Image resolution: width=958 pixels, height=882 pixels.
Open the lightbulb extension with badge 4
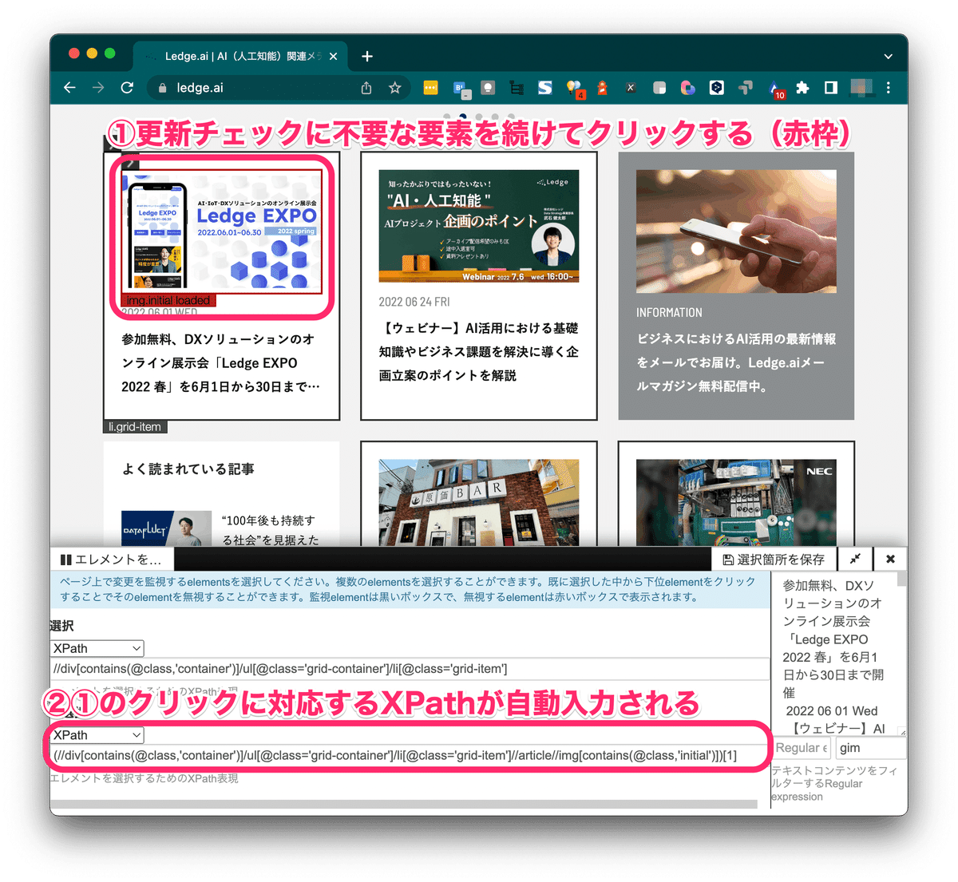point(574,89)
